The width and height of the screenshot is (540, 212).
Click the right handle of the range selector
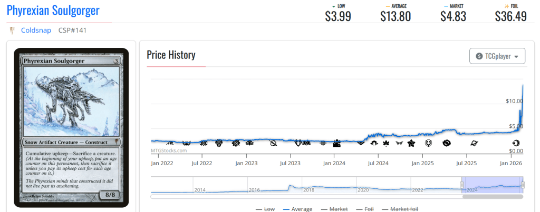(x=523, y=185)
